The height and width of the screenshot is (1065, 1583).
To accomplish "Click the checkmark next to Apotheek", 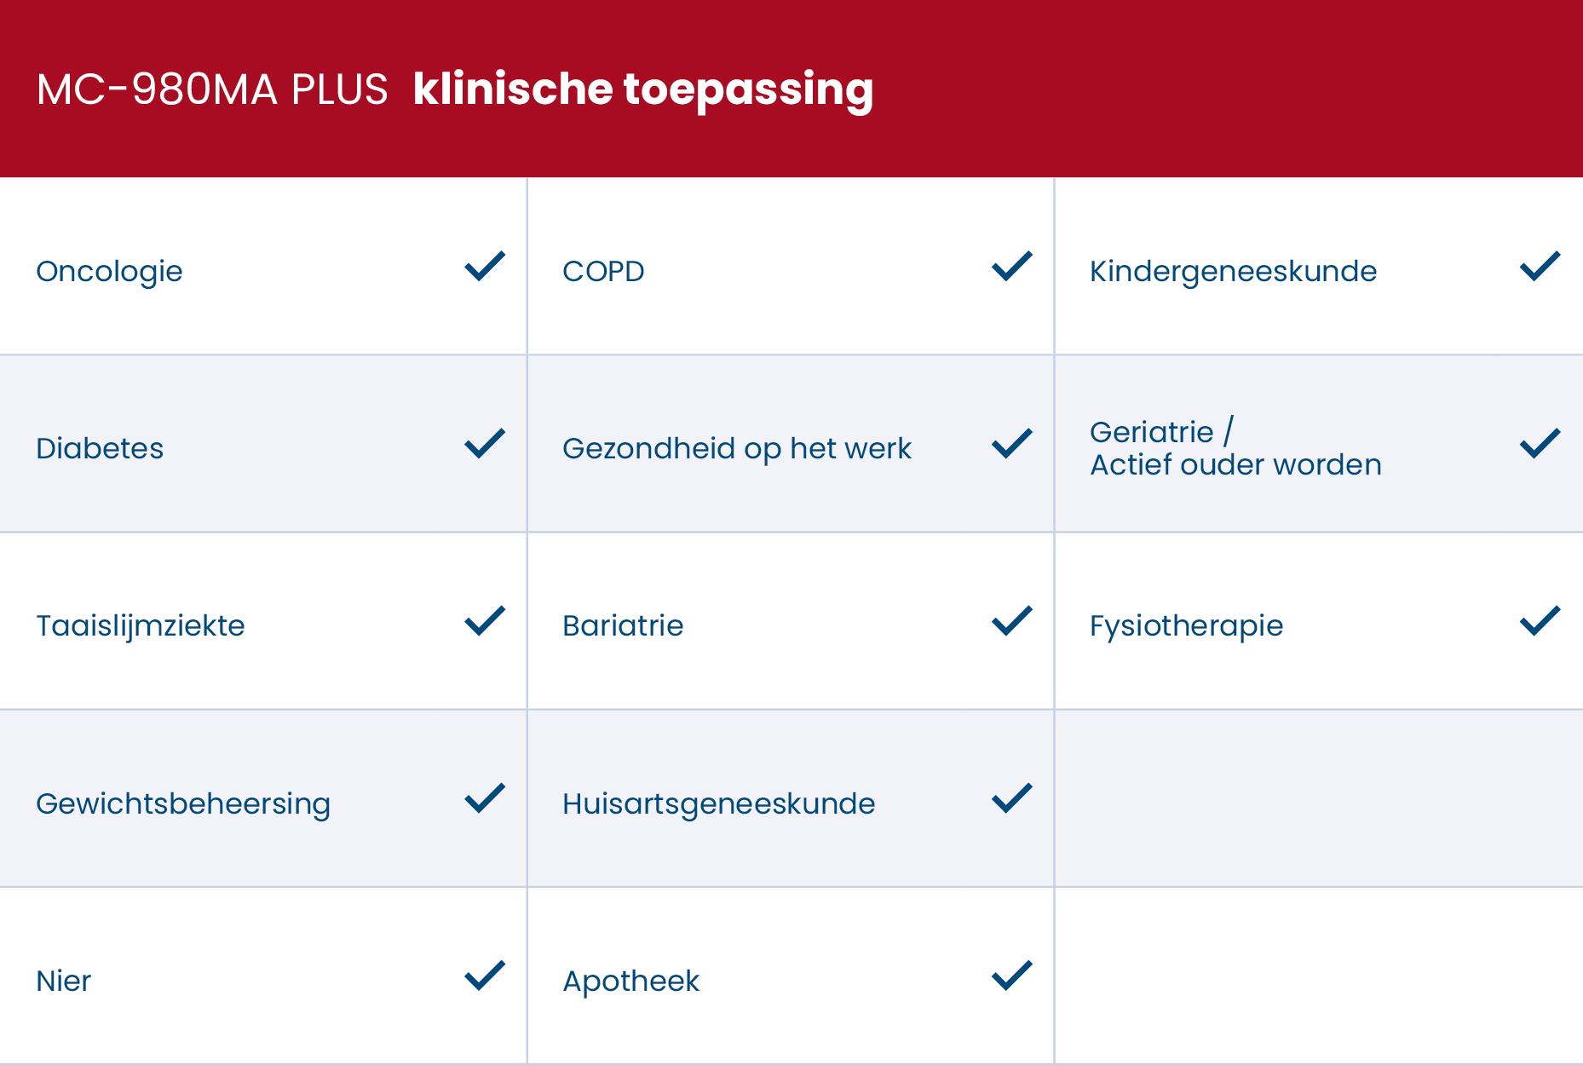I will [x=1012, y=976].
